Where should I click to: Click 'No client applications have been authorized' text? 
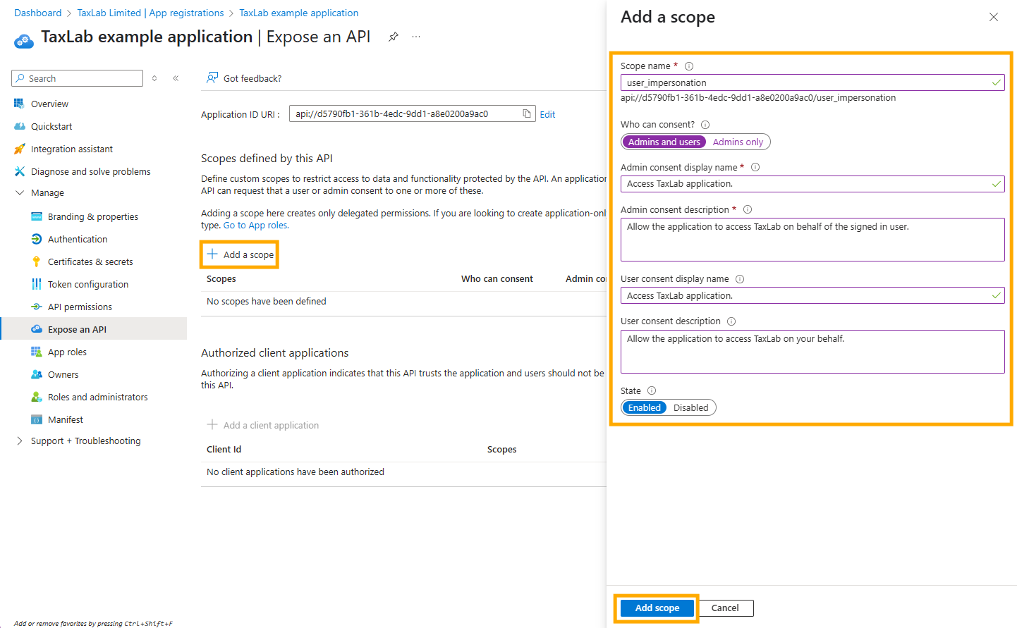(296, 472)
